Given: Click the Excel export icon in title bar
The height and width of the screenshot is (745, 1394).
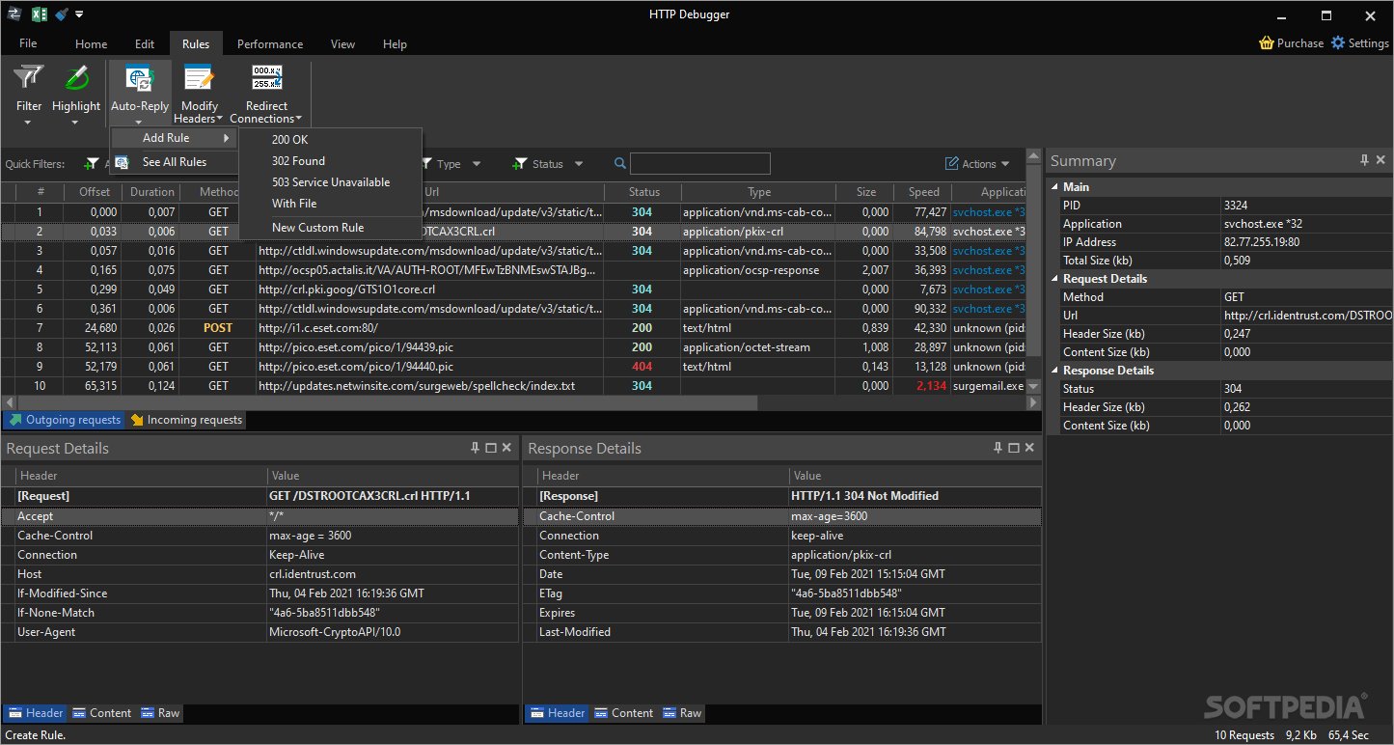Looking at the screenshot, I should click(40, 14).
